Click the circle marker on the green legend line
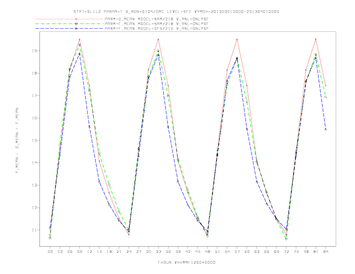 (76, 24)
